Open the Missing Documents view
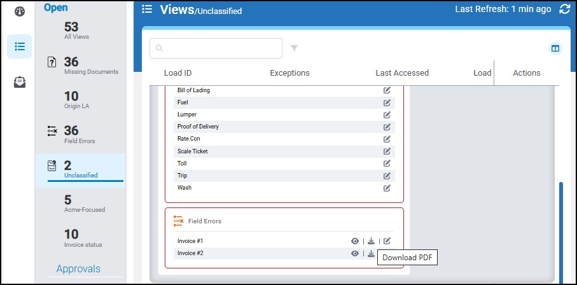The image size is (577, 285). [91, 65]
